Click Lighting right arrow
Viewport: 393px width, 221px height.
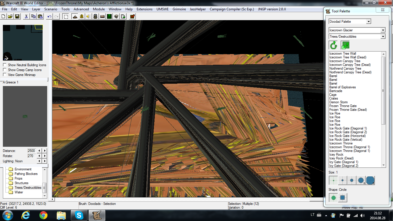pos(45,161)
